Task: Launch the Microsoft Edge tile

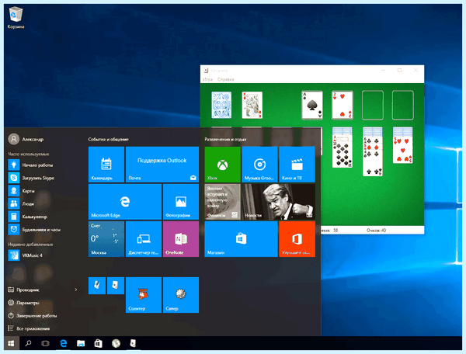Action: [x=125, y=202]
